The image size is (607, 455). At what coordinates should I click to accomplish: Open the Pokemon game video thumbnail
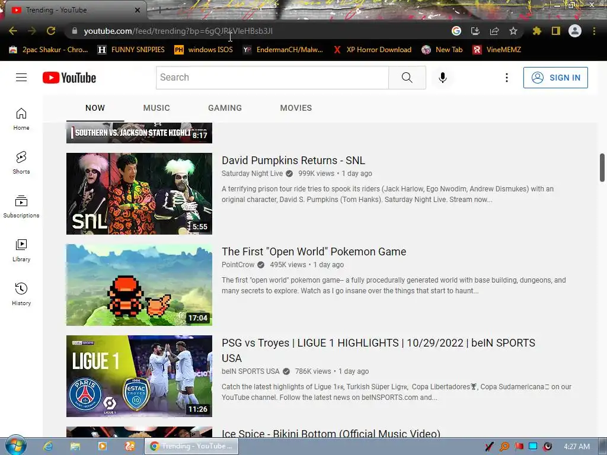point(139,285)
